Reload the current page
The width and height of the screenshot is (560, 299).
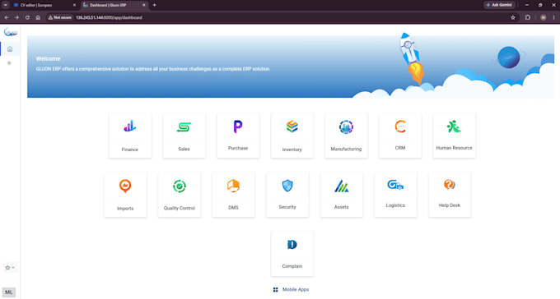pyautogui.click(x=27, y=17)
